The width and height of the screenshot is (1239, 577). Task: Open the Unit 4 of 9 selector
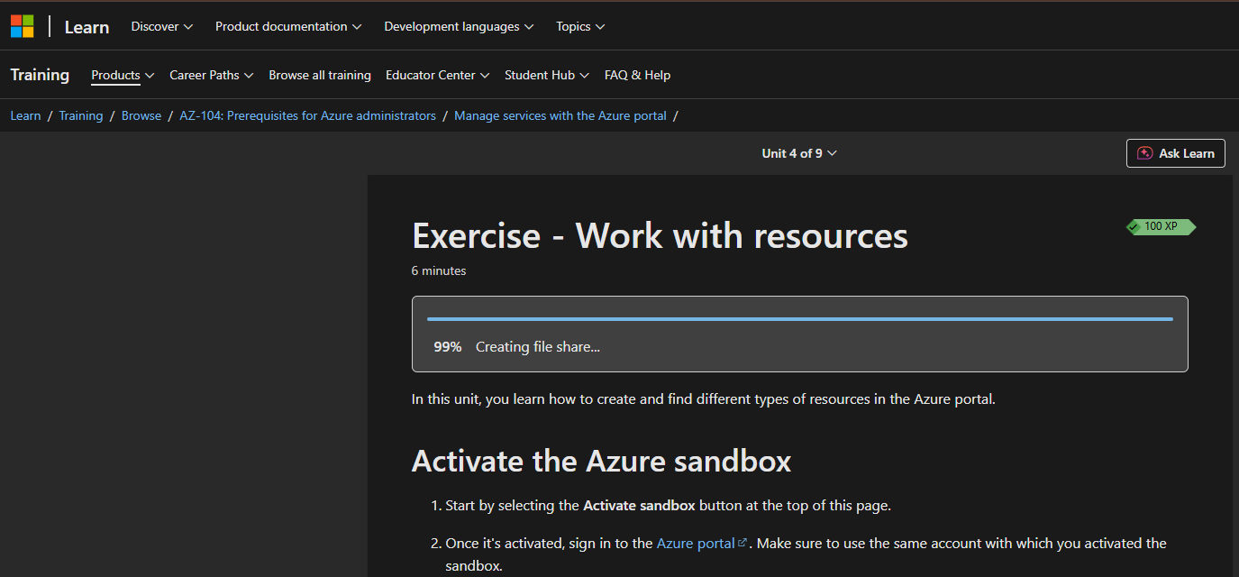pos(799,153)
